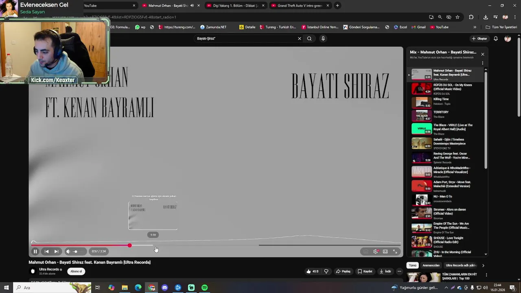Click the Kaydet save button

tap(365, 271)
